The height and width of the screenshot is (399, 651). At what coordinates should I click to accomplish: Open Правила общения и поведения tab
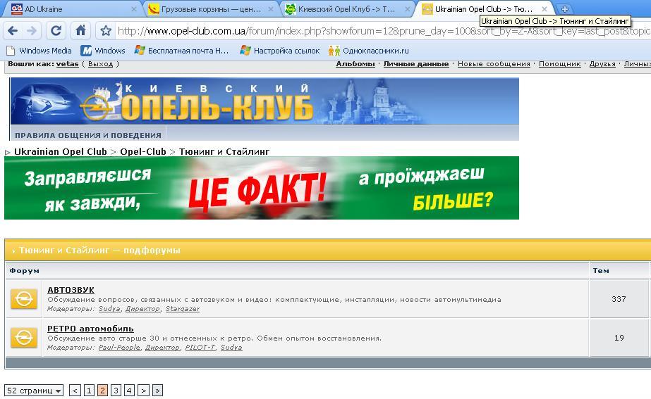click(x=88, y=135)
